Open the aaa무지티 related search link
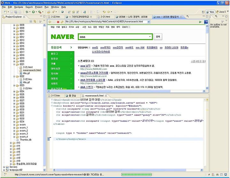 click(105, 47)
